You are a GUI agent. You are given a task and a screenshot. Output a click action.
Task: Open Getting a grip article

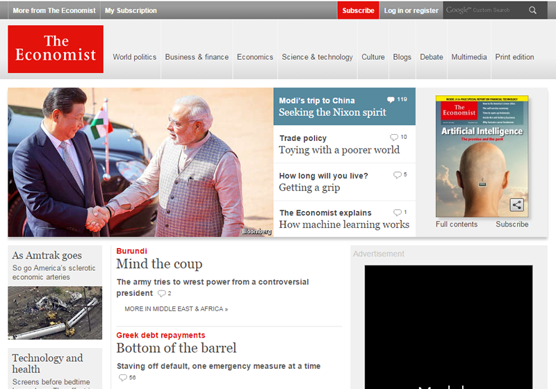[x=309, y=188]
